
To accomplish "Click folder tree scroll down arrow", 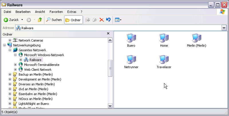I will [110, 106].
